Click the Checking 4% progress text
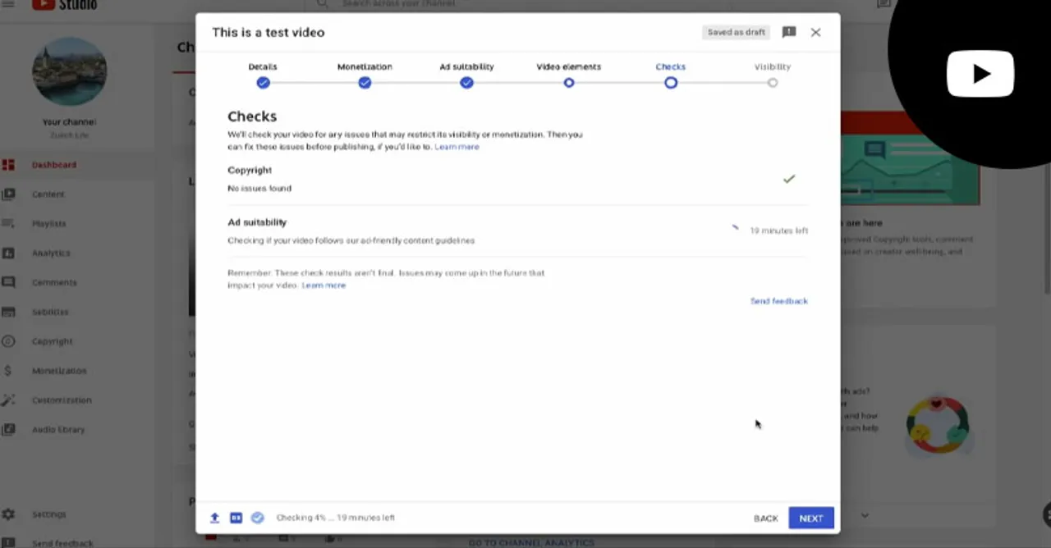Screen dimensions: 1051x548 point(336,518)
